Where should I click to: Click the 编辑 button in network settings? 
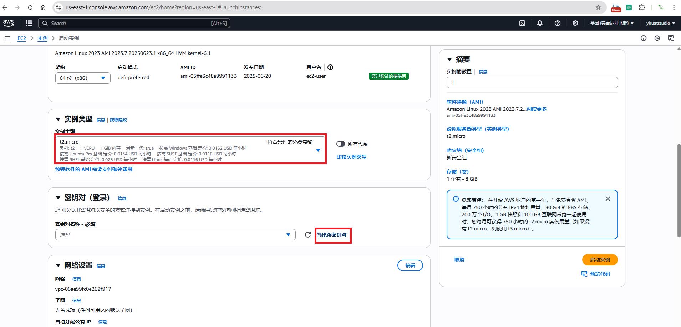point(410,265)
